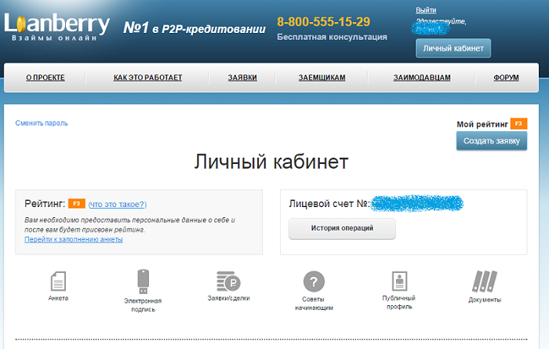This screenshot has height=349, width=549.
Task: Open История операций
Action: click(x=342, y=228)
